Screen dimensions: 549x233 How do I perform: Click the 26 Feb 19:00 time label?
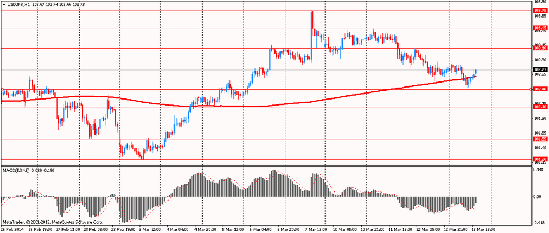click(40, 230)
